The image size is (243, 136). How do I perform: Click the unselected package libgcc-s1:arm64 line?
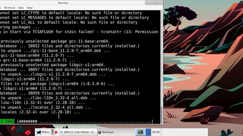53,65
